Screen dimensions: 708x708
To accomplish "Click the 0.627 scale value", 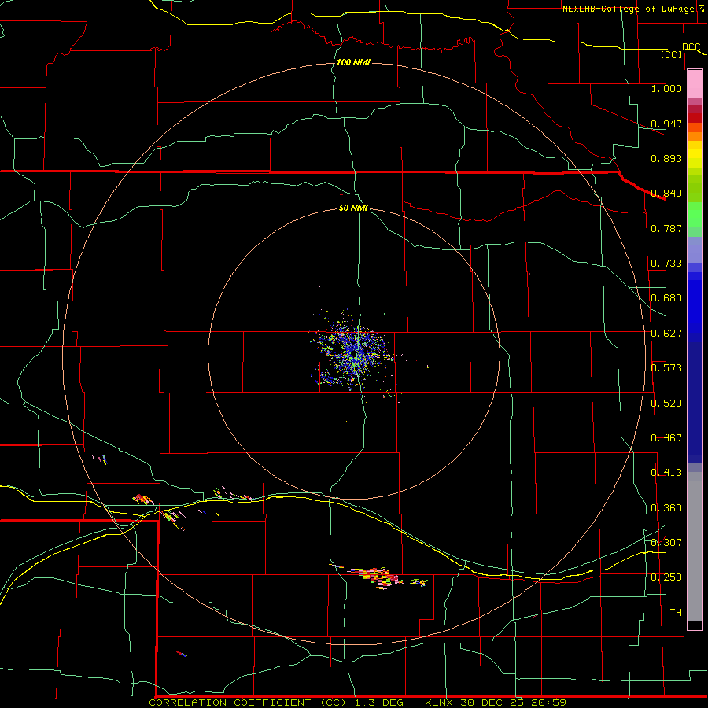I will point(666,334).
